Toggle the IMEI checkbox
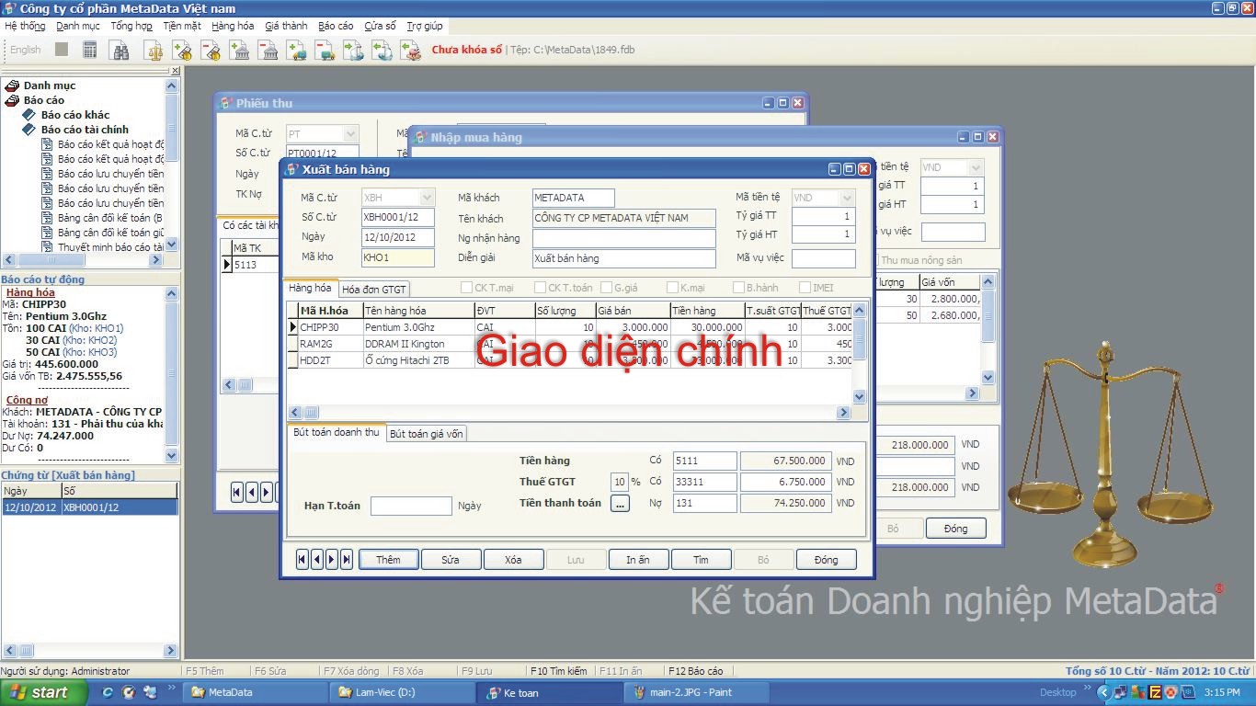Viewport: 1256px width, 706px height. click(805, 288)
